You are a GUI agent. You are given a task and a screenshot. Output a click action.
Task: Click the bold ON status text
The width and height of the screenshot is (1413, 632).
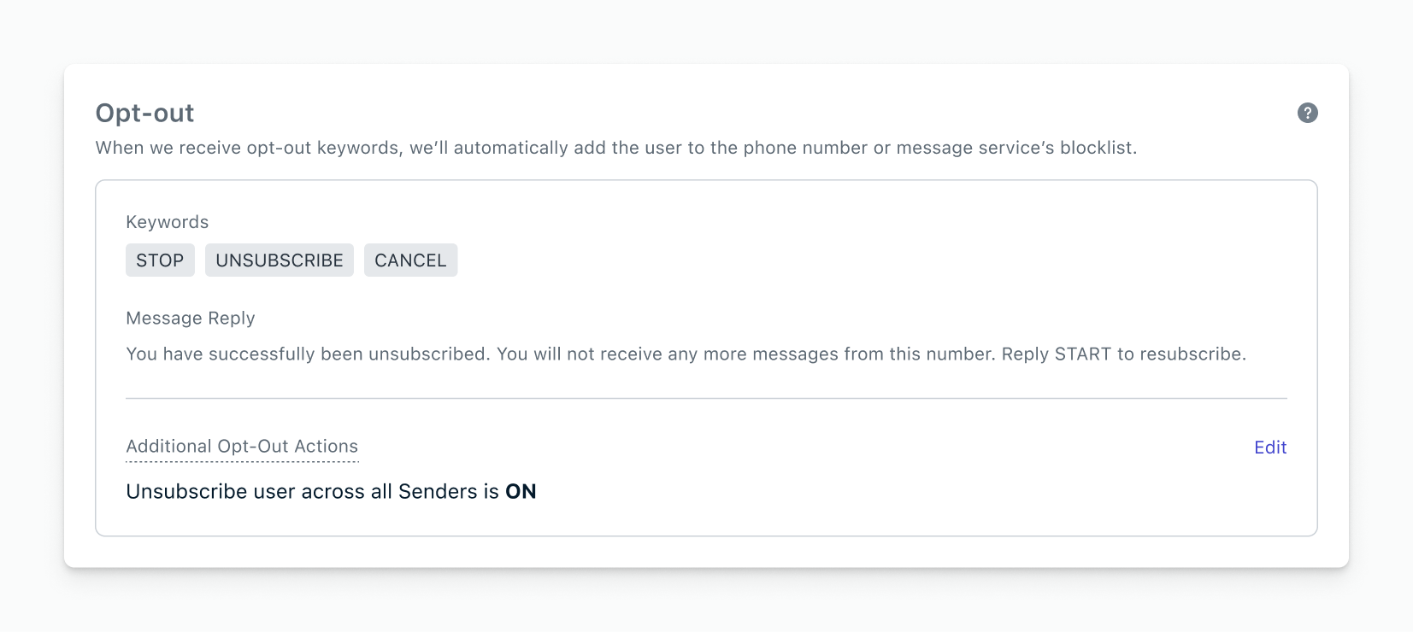(521, 492)
